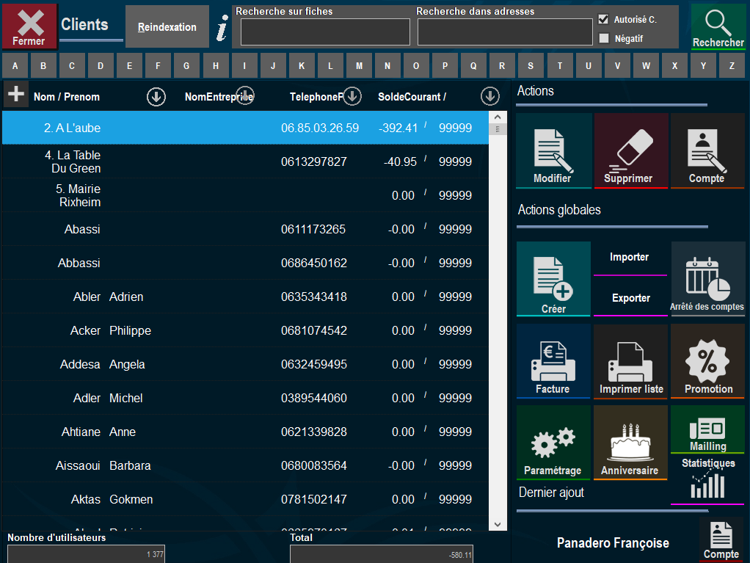Image resolution: width=750 pixels, height=563 pixels.
Task: Open the Mailling newspaper icon
Action: tap(707, 429)
